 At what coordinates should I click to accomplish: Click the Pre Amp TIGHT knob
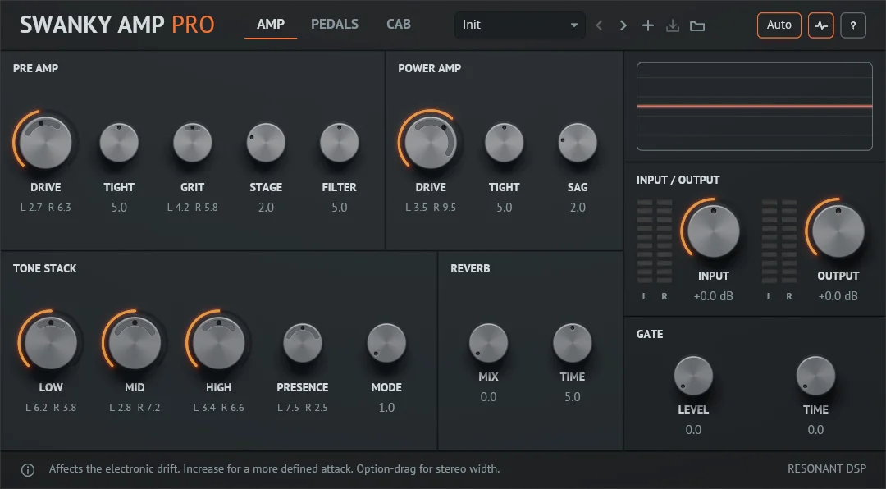[x=119, y=143]
